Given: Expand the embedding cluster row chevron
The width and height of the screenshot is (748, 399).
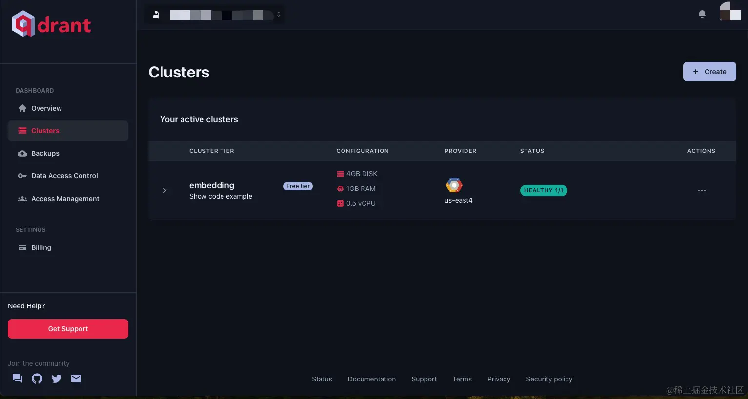Looking at the screenshot, I should 164,190.
